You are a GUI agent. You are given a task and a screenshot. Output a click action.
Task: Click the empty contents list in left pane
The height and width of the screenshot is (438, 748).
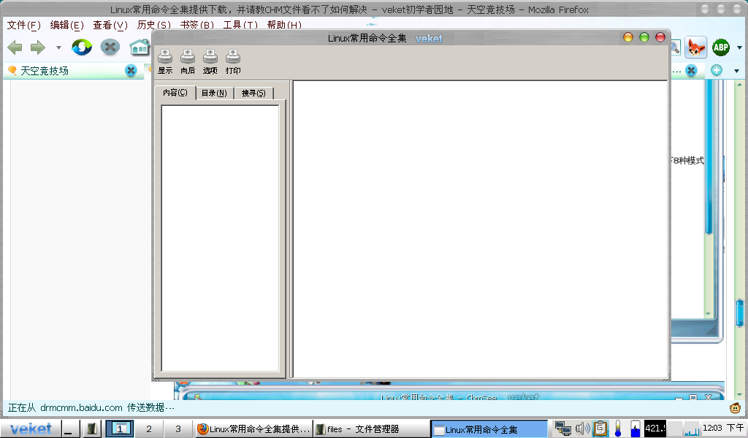220,238
